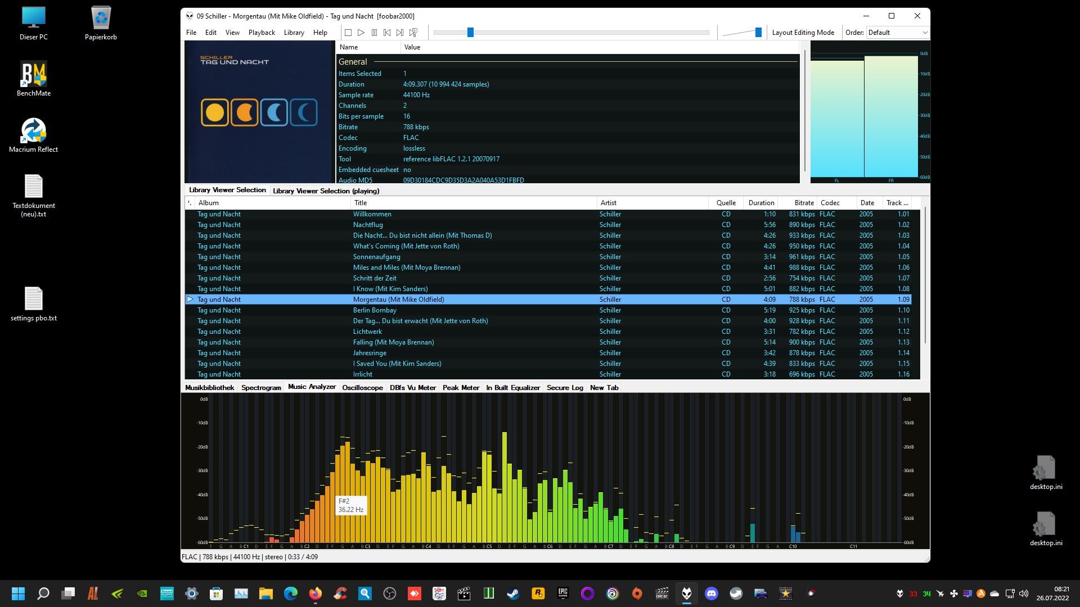Click the seek bar slider thumb
Image resolution: width=1080 pixels, height=607 pixels.
click(470, 33)
